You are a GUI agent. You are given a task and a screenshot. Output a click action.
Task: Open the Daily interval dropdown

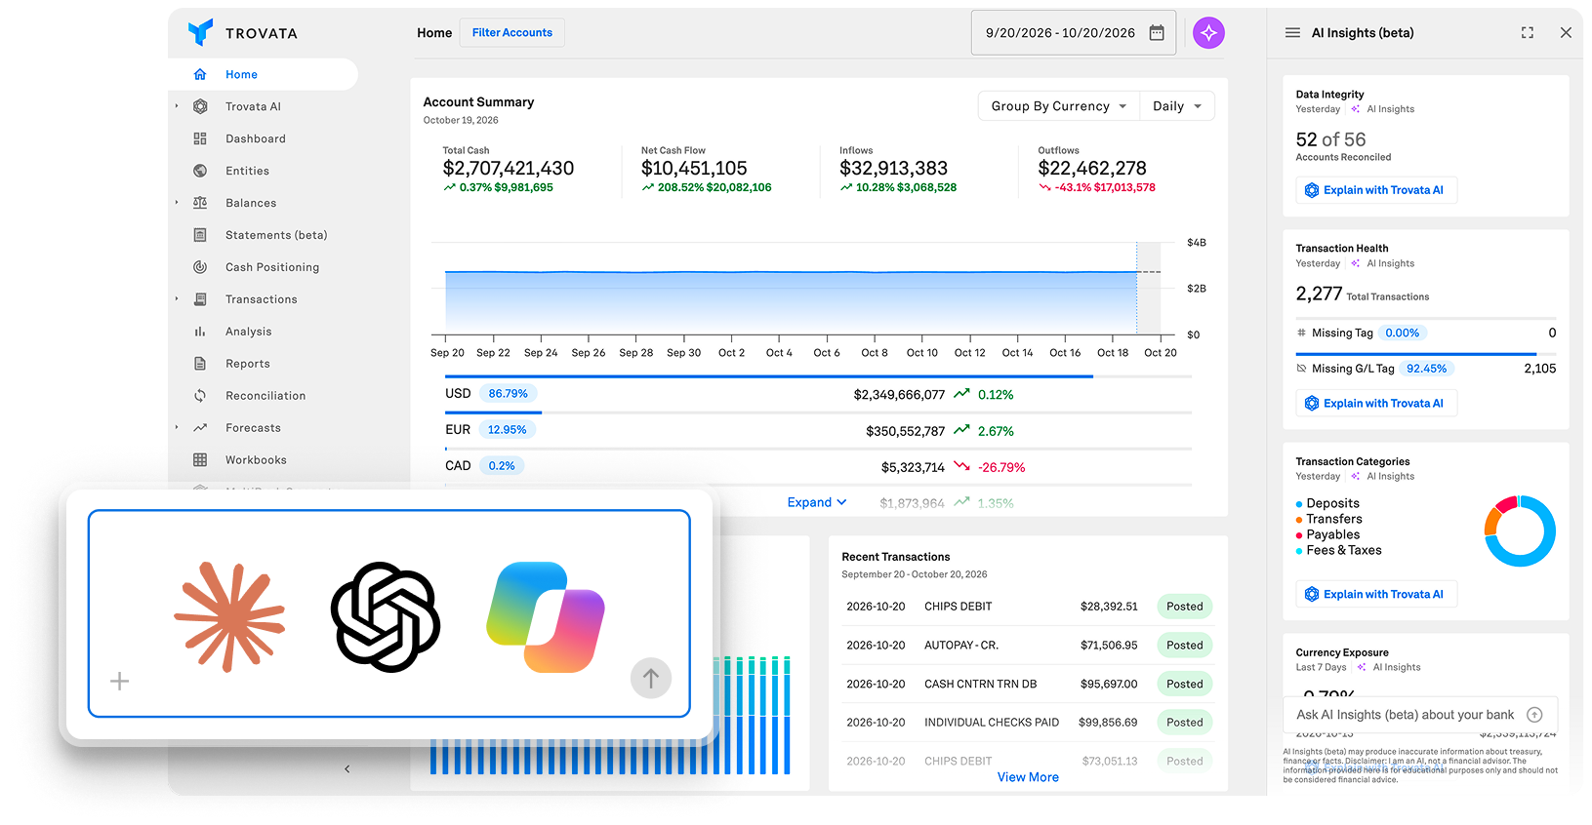(1177, 106)
